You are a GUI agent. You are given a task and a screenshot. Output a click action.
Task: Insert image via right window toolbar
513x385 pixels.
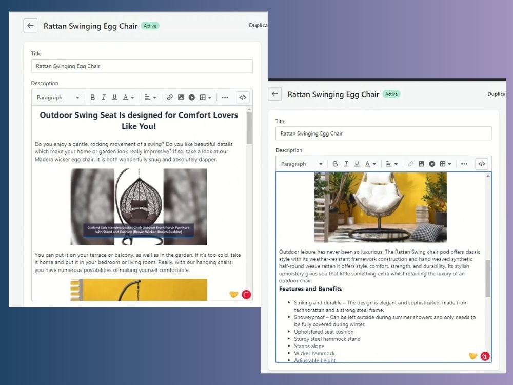pos(421,164)
